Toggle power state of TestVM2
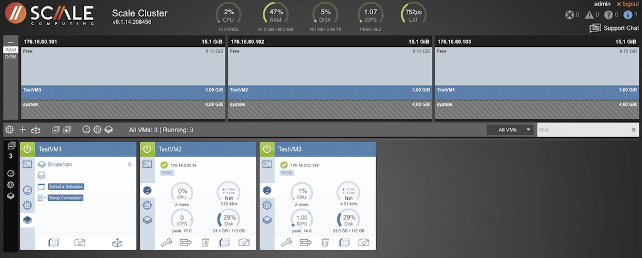This screenshot has height=258, width=642. [x=147, y=149]
